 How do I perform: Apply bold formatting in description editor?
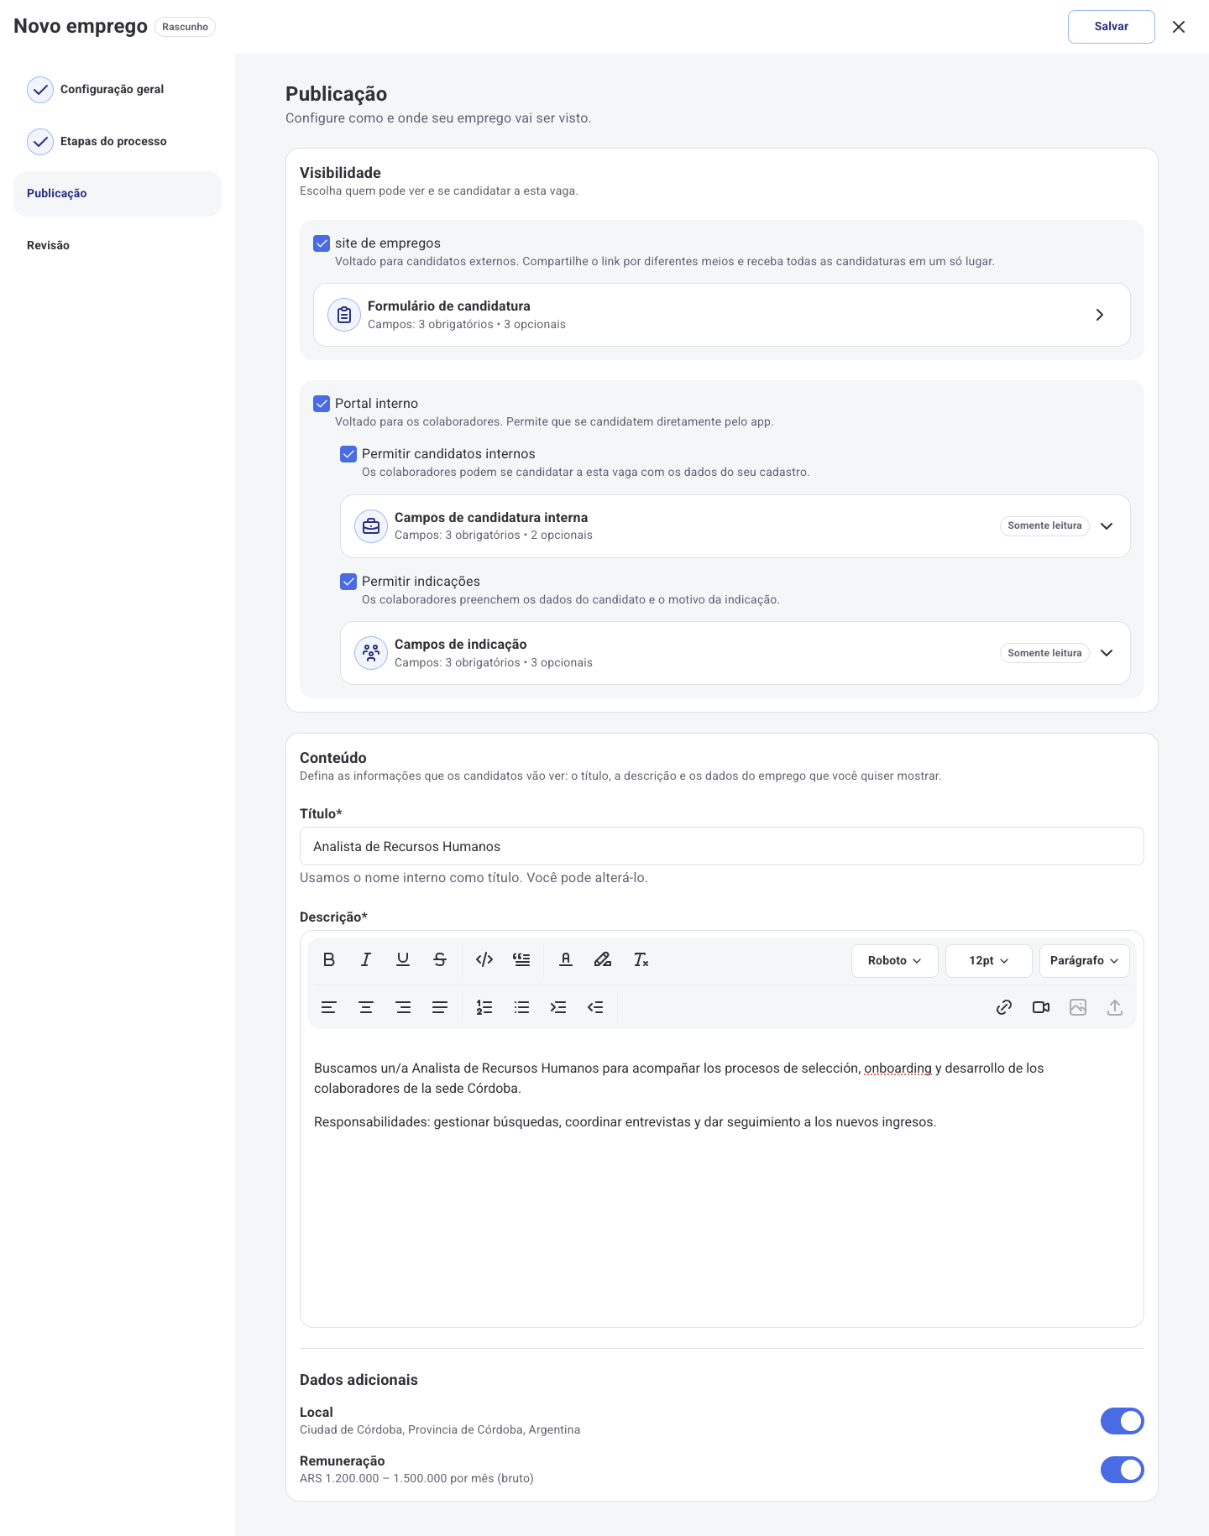coord(329,959)
